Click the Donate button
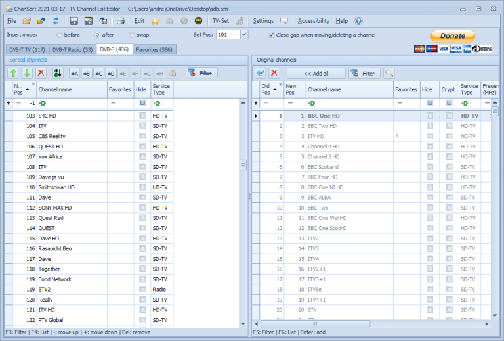Image resolution: width=504 pixels, height=341 pixels. point(453,35)
